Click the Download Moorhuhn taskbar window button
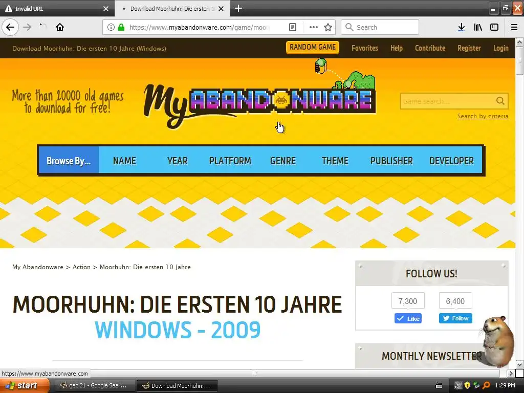Image resolution: width=524 pixels, height=393 pixels. click(177, 386)
